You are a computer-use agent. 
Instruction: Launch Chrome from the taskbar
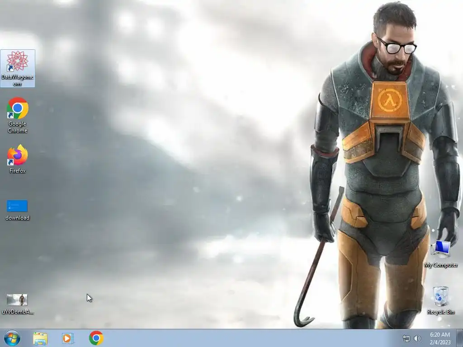pyautogui.click(x=96, y=338)
